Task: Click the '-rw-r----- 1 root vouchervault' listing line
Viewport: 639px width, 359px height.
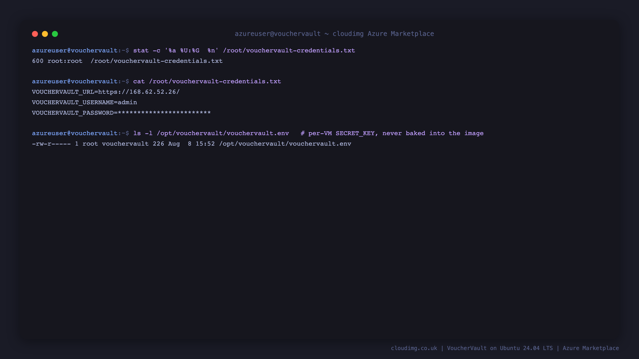Action: pos(192,144)
